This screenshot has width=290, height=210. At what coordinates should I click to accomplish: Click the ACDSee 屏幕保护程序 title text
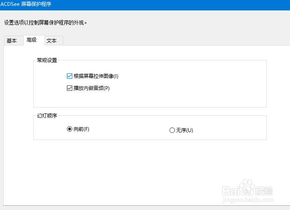[x=26, y=4]
